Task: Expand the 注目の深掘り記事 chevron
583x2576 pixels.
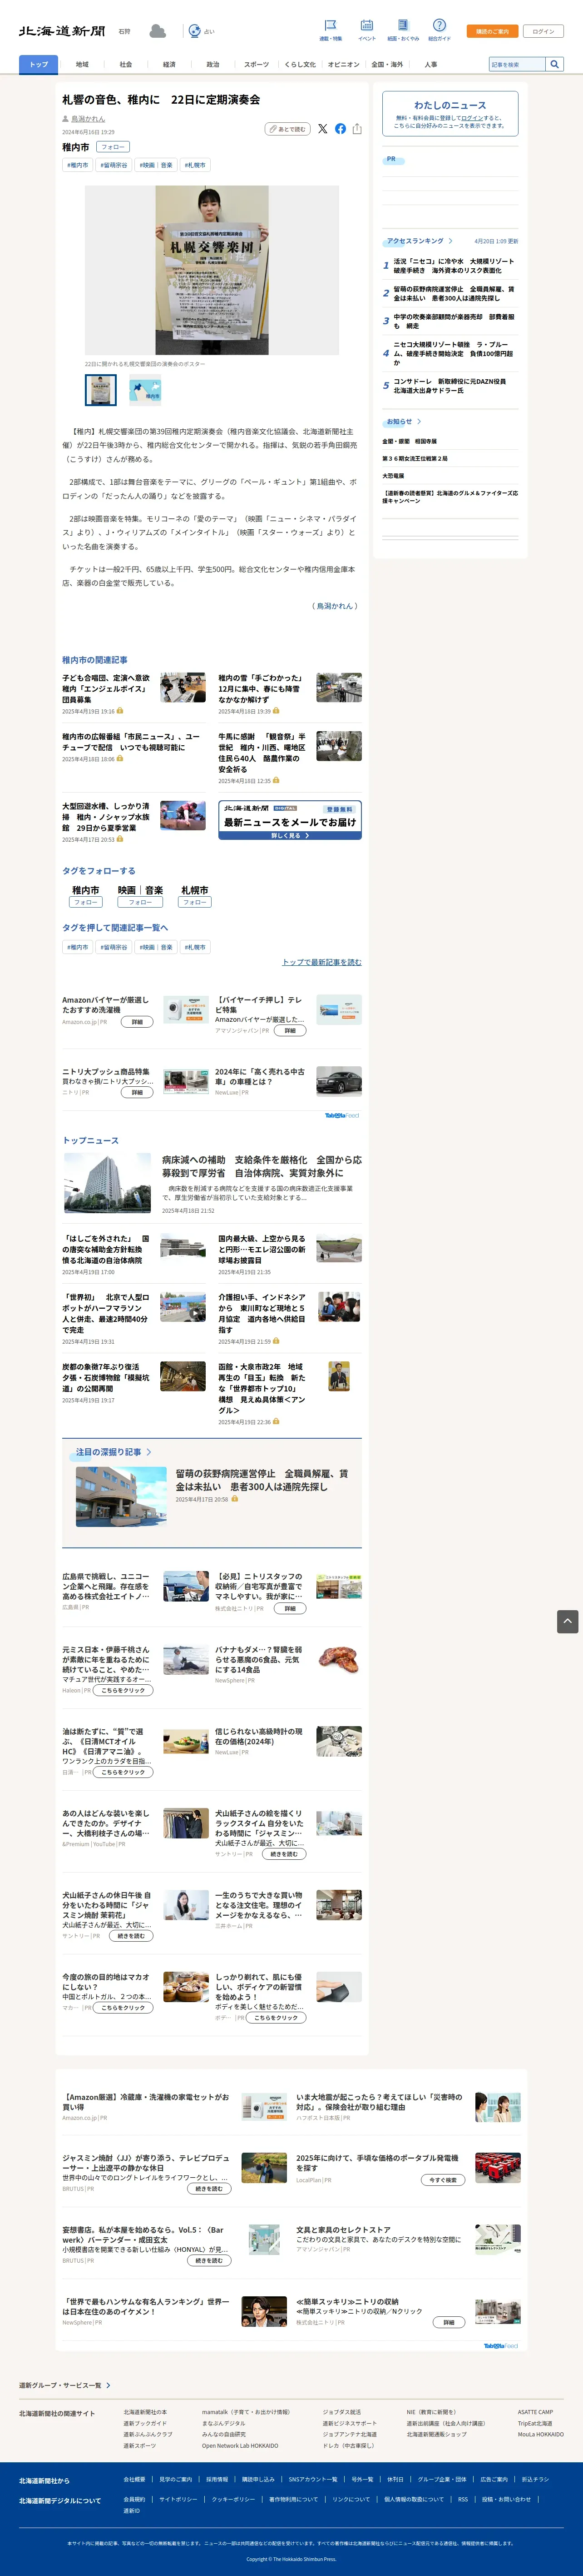Action: [x=149, y=1452]
